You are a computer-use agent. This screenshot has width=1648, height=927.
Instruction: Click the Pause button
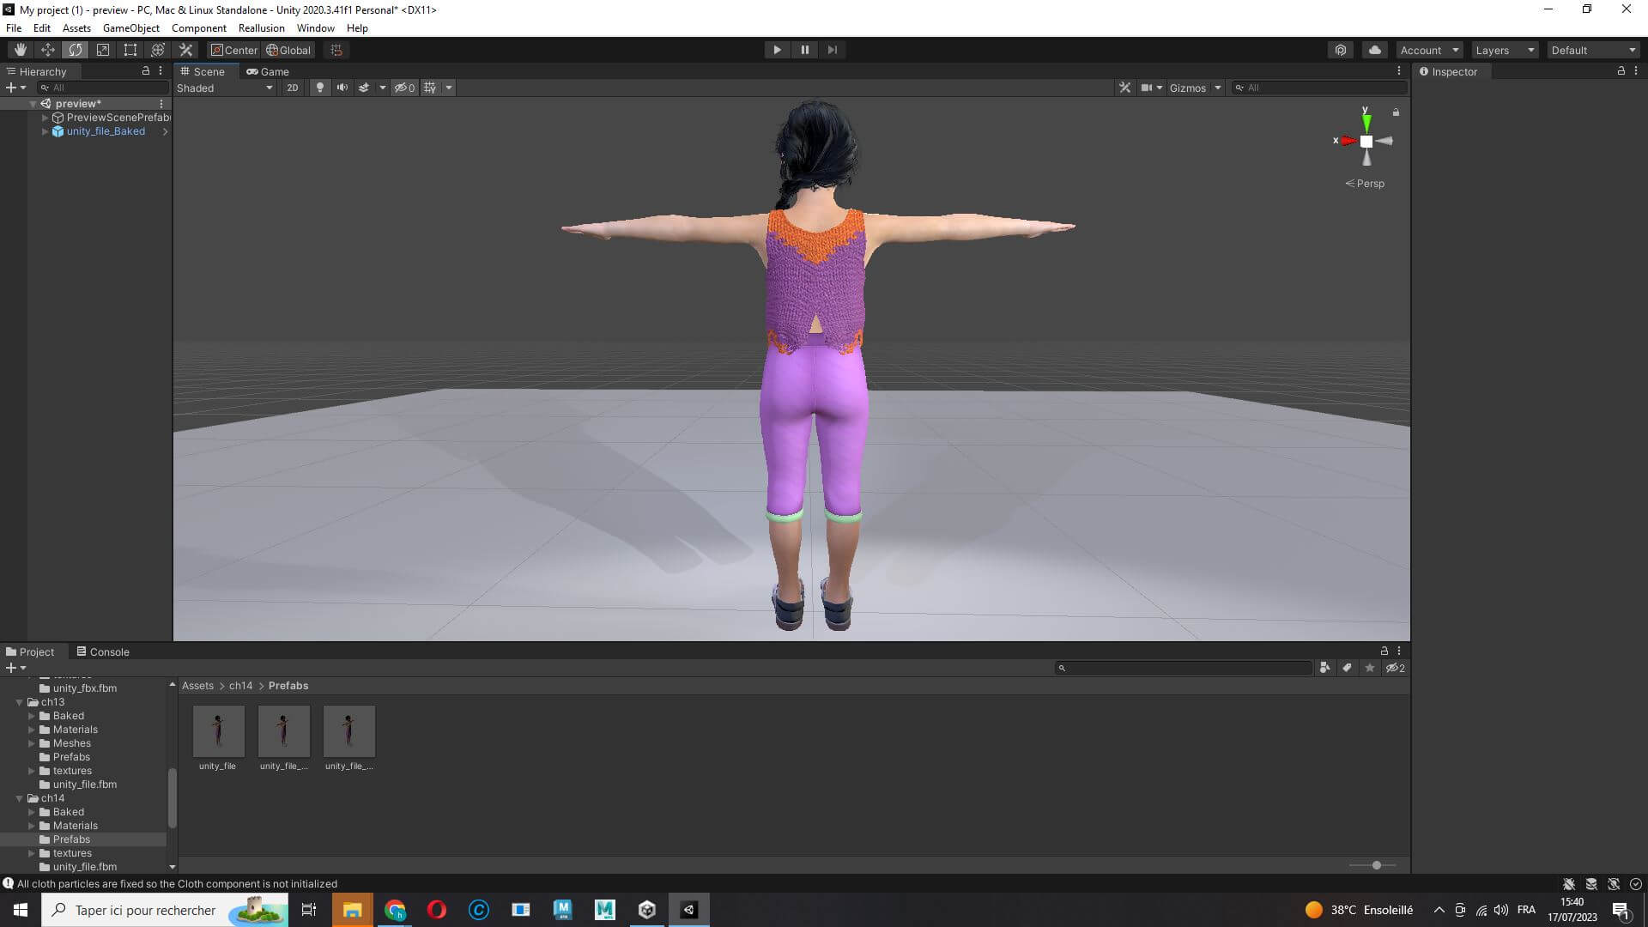[804, 50]
